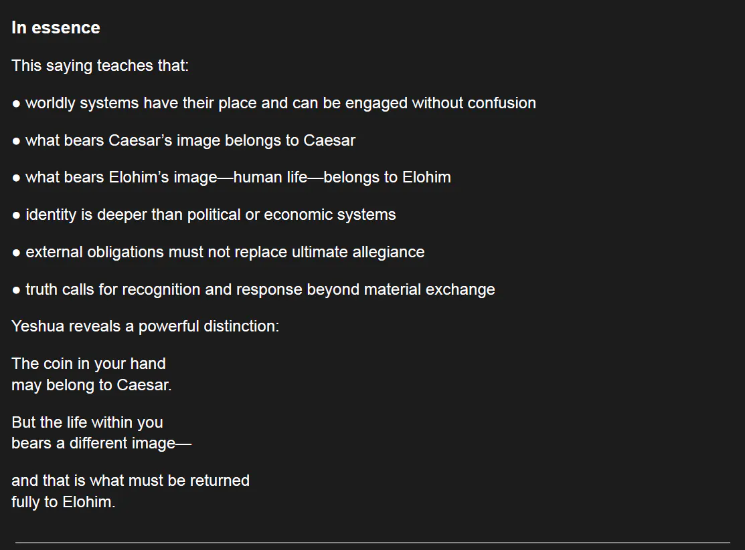Select the line "bears a different image—"
Image resolution: width=745 pixels, height=550 pixels.
point(101,443)
